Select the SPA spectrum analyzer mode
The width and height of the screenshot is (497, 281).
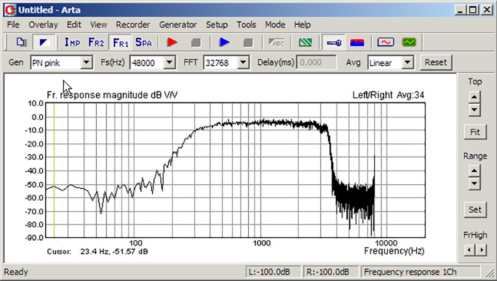coord(144,42)
